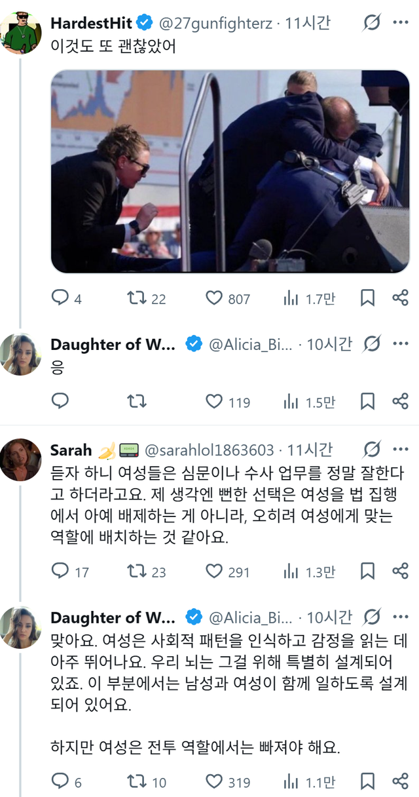Repost Sarah's post with 23 reposts
The width and height of the screenshot is (419, 797).
click(x=136, y=572)
